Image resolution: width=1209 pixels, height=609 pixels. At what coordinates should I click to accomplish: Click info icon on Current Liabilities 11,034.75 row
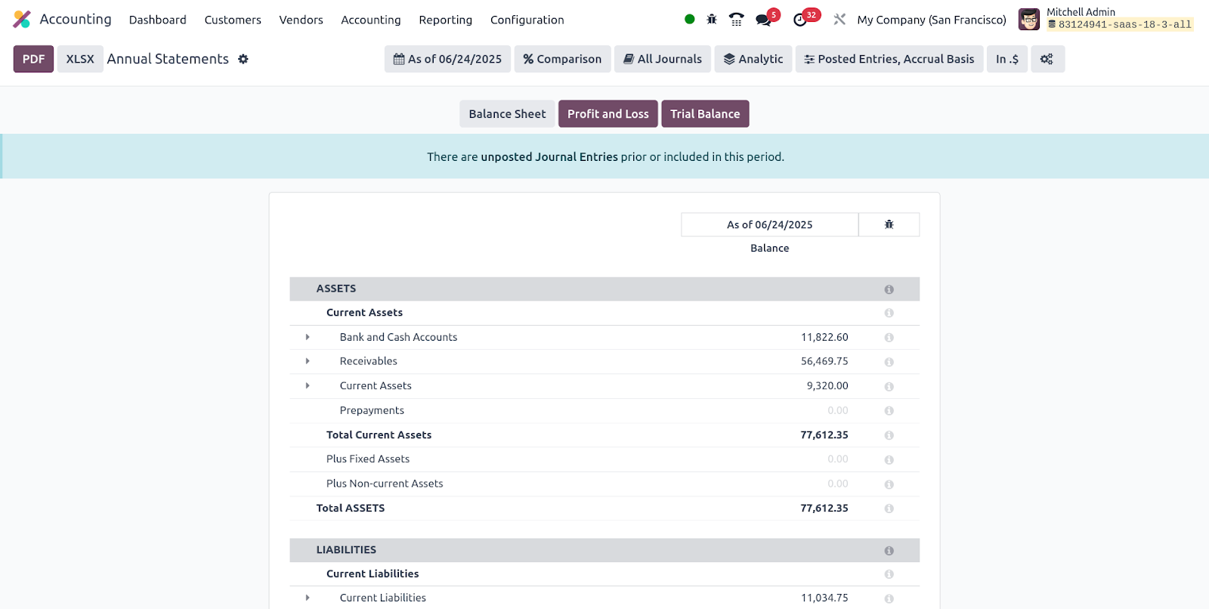[x=889, y=598]
